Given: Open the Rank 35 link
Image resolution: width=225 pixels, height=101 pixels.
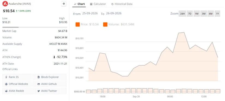Looking at the screenshot, I should [18, 77].
